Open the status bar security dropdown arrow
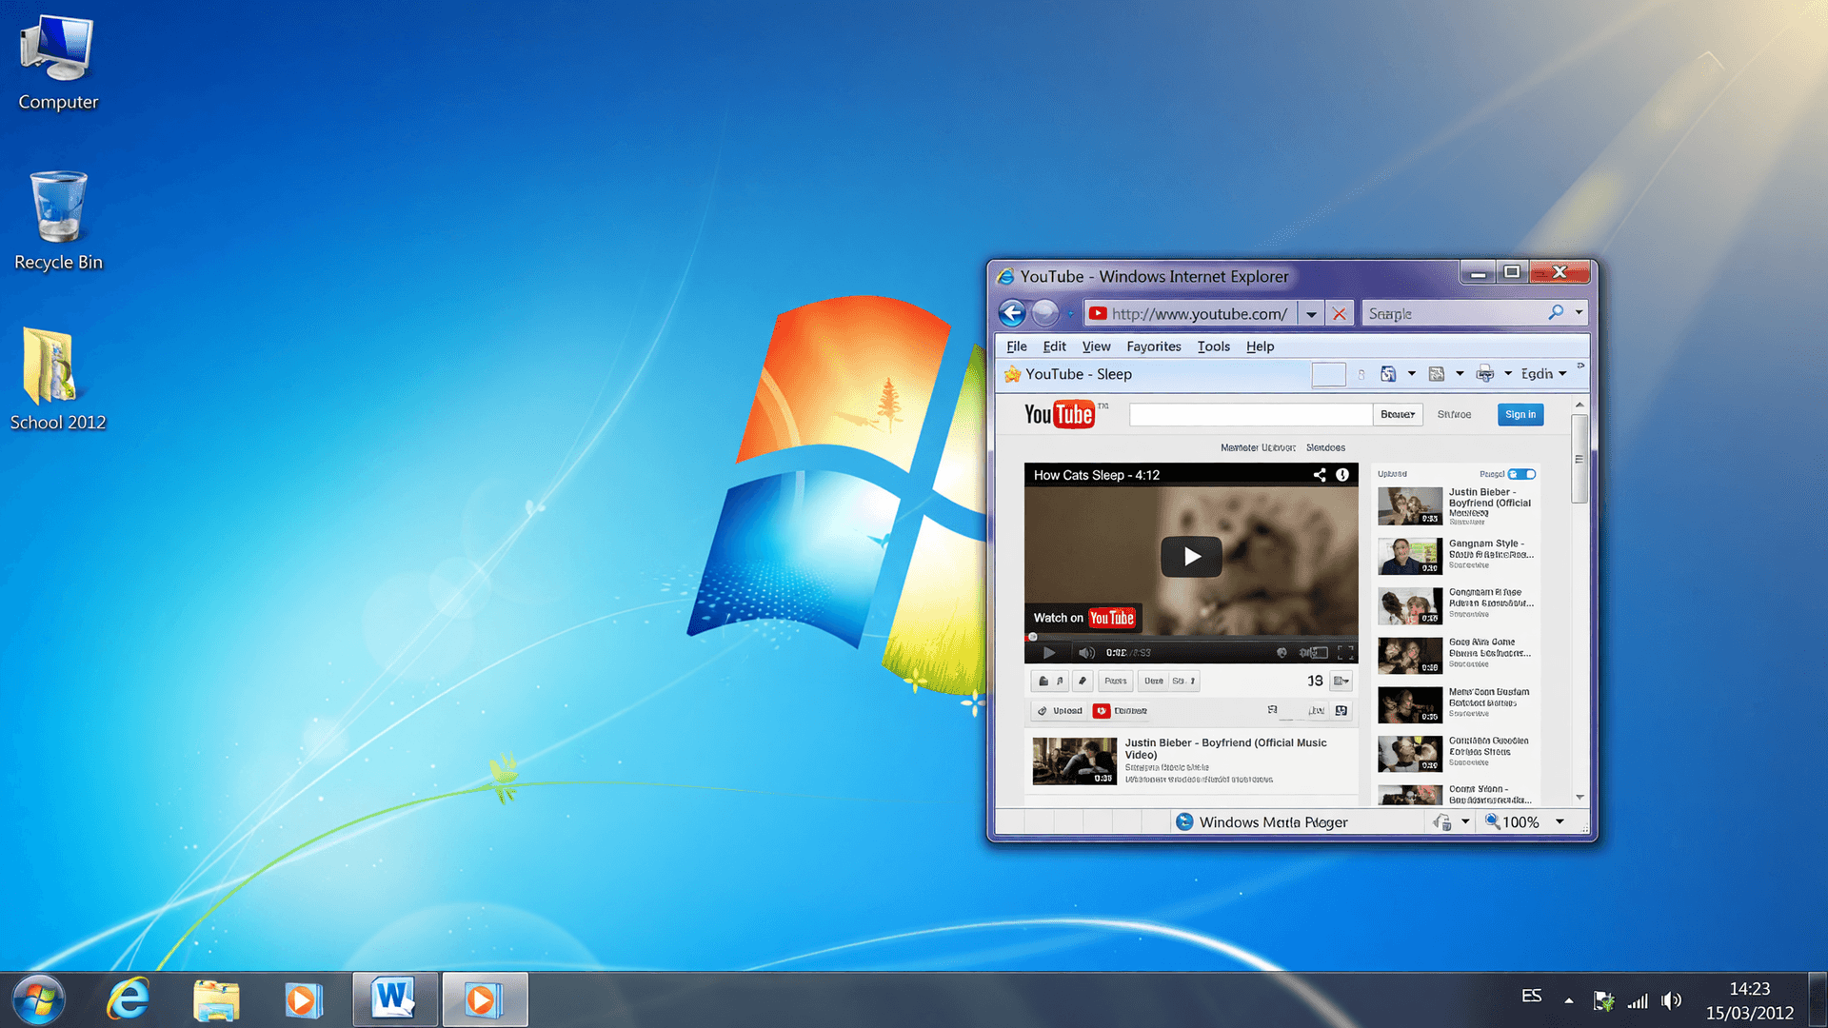 [x=1465, y=821]
